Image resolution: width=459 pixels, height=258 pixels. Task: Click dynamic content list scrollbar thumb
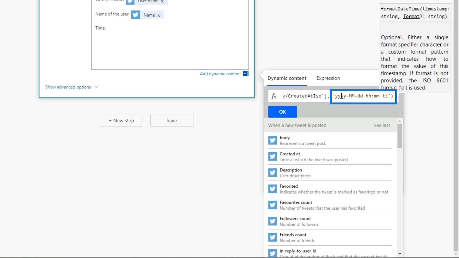[x=400, y=136]
